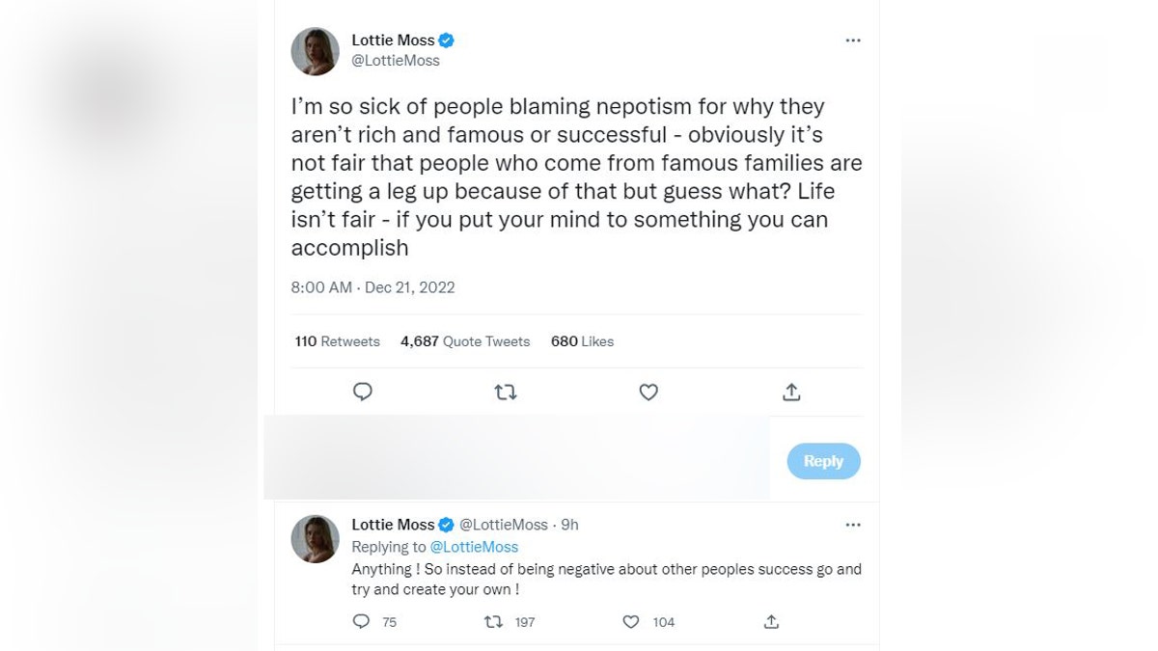Screen dimensions: 1158x651
Task: View the 680 Likes list
Action: click(x=582, y=341)
